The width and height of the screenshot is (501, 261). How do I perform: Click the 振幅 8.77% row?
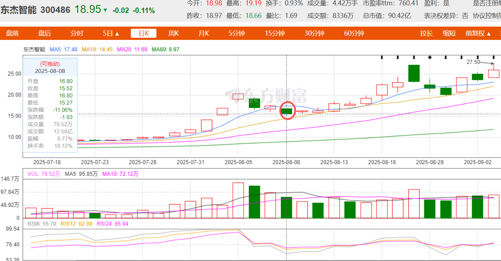(50, 139)
